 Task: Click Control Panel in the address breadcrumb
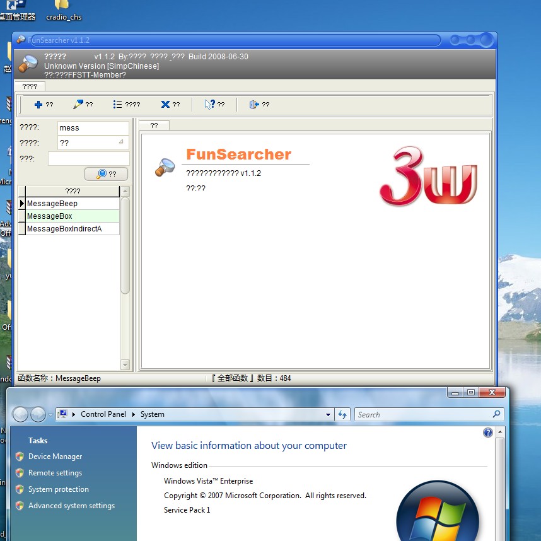click(103, 414)
